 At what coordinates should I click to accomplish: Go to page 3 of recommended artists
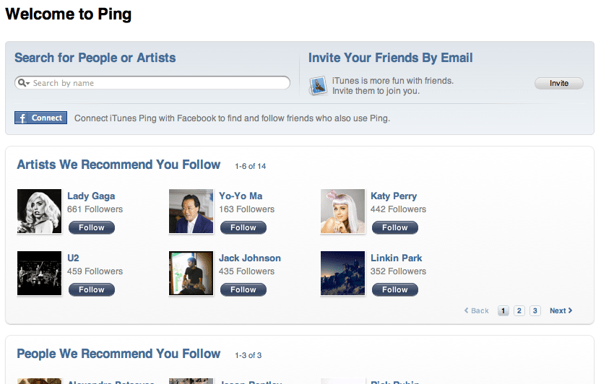click(x=535, y=310)
